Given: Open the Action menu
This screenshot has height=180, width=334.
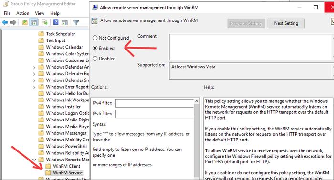Looking at the screenshot, I should (22, 13).
